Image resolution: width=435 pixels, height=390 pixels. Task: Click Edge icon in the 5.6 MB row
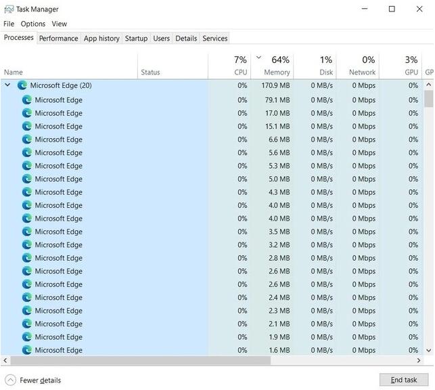pyautogui.click(x=27, y=152)
